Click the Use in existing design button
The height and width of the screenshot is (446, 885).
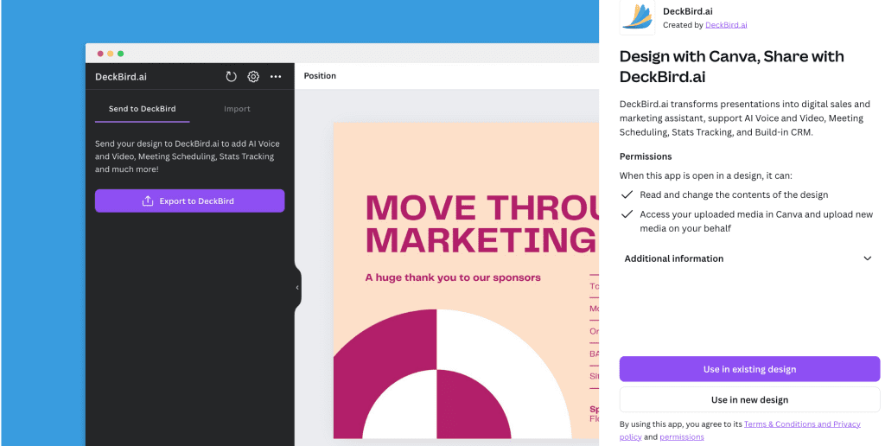(x=749, y=369)
